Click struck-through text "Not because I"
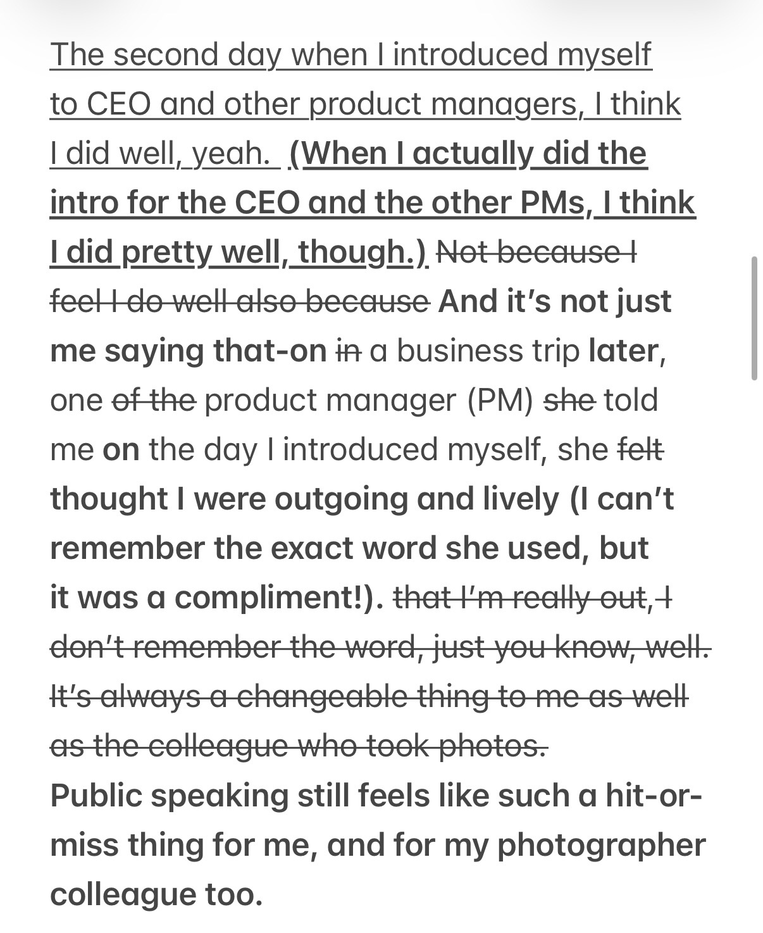Screen dimensions: 763x933 click(x=537, y=252)
